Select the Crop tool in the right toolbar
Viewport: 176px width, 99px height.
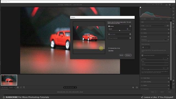174,12
